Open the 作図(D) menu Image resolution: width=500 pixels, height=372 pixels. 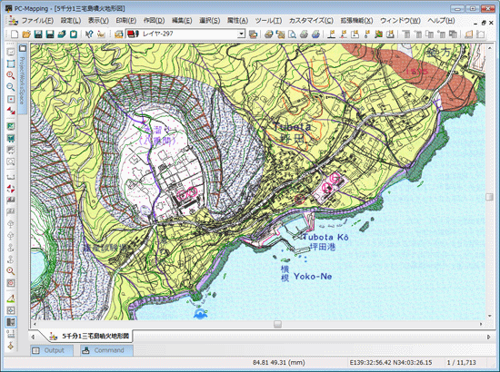154,21
